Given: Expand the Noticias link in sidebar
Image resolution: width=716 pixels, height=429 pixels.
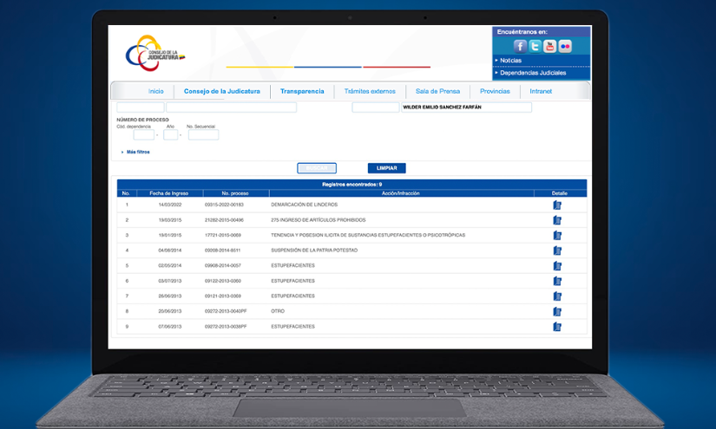Looking at the screenshot, I should (511, 61).
